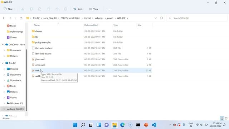
Task: Open the See more ellipsis menu
Action: (108, 9)
